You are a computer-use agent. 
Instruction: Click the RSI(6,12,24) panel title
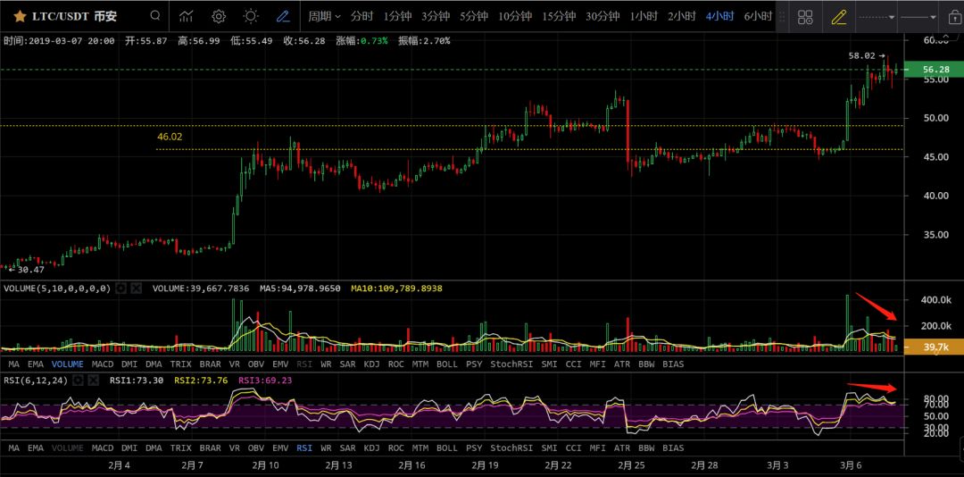(x=36, y=381)
